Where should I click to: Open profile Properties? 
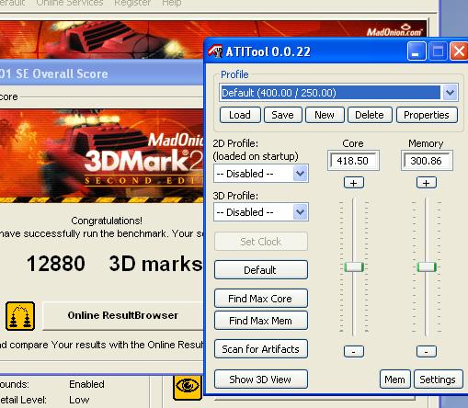(x=427, y=115)
